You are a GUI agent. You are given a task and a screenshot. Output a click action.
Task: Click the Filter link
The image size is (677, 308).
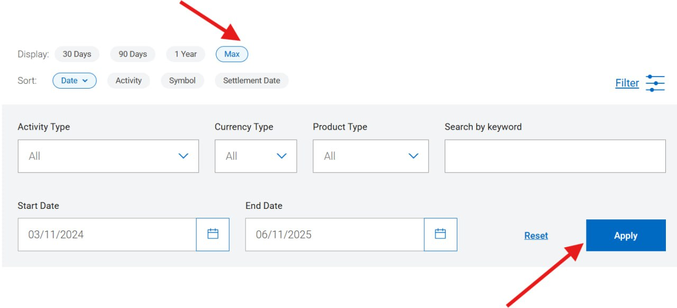[x=627, y=83]
